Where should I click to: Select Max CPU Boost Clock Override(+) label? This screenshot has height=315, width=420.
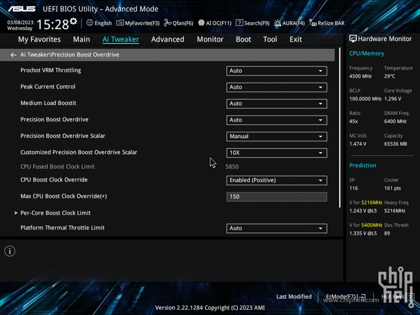(x=64, y=196)
